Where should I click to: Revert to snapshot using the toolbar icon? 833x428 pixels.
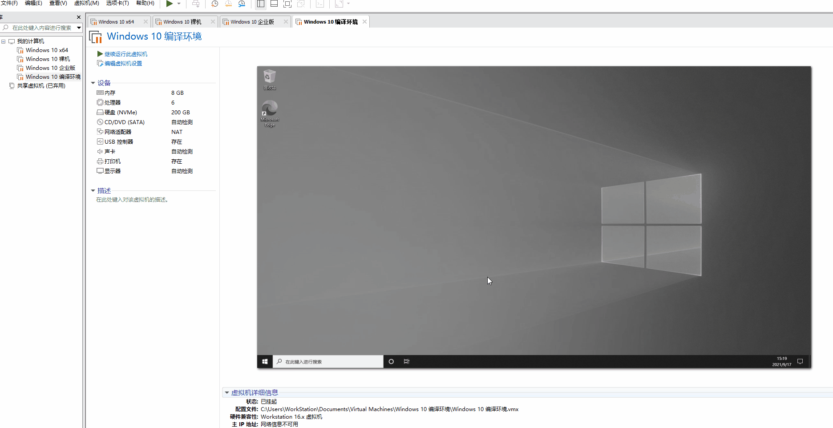point(228,4)
